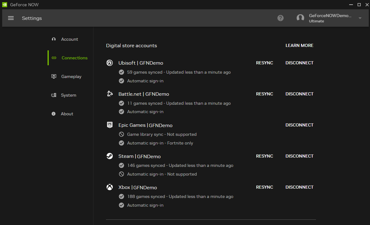Viewport: 370px width, 225px height.
Task: Select the Connections tab
Action: pos(74,58)
